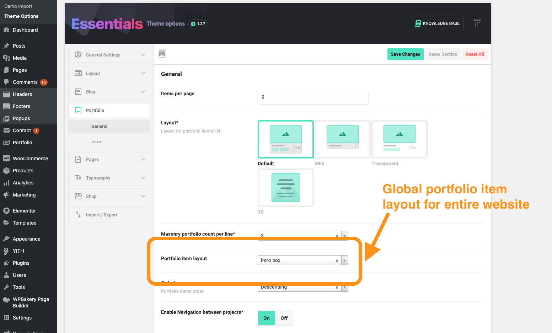Select the Default portfolio layout

(x=286, y=139)
